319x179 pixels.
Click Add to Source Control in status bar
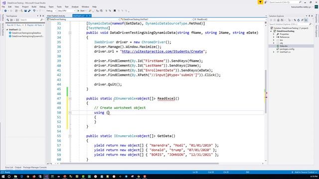pyautogui.click(x=304, y=173)
